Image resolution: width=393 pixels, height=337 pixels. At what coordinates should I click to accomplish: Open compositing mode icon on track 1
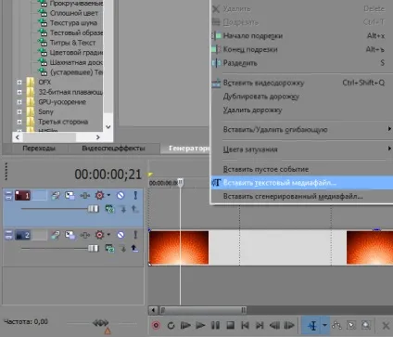pos(109,209)
